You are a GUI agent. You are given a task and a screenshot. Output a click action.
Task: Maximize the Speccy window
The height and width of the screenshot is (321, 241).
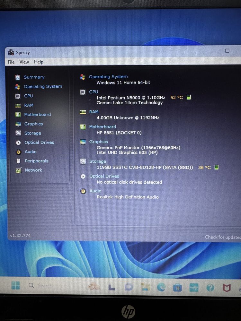click(227, 51)
